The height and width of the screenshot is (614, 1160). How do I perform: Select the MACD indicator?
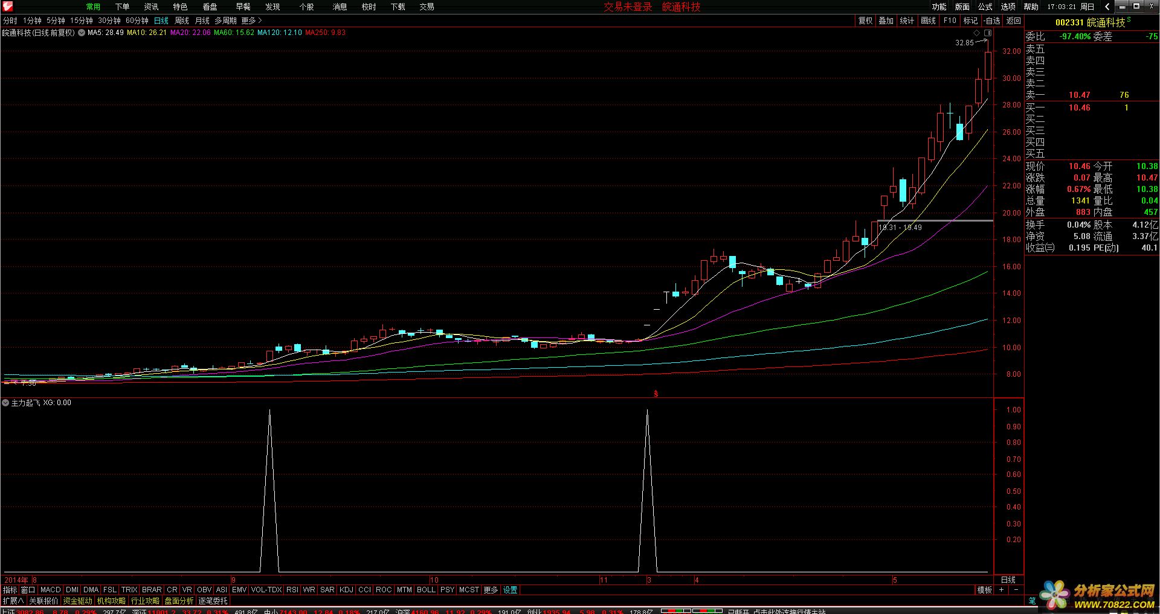[51, 590]
